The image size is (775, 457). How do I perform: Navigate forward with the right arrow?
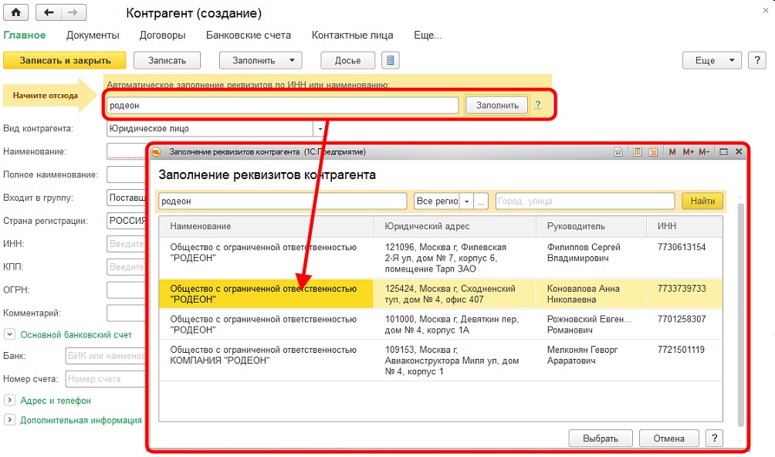(73, 12)
